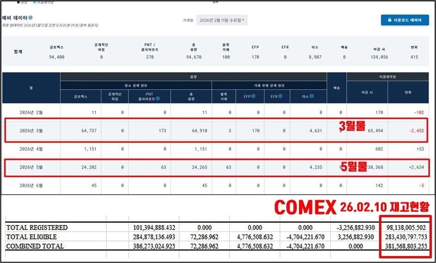The height and width of the screenshot is (263, 436).
Task: Select the 2026년 3월 row label
Action: (31, 131)
